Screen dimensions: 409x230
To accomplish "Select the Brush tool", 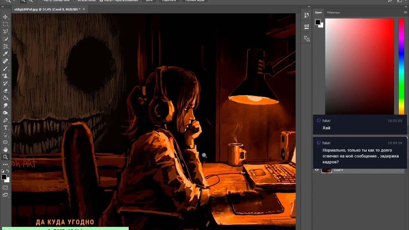I will pyautogui.click(x=5, y=68).
